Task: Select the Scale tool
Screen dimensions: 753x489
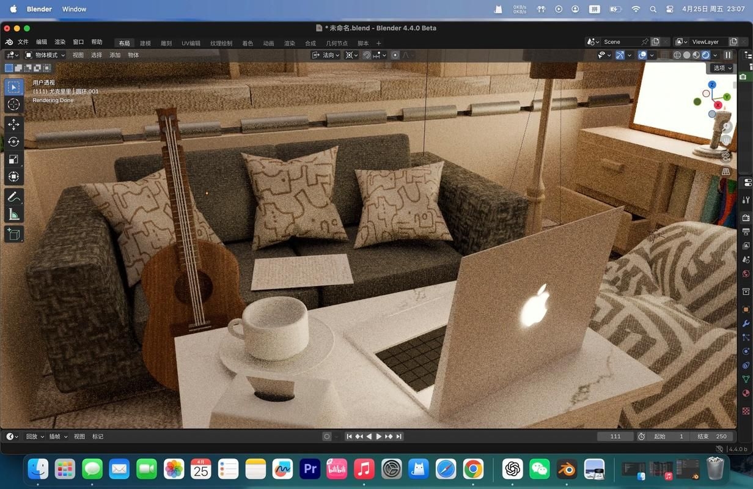Action: (13, 160)
